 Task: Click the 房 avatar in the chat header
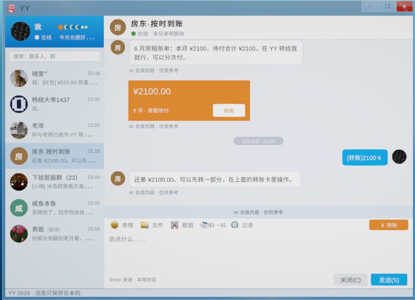tap(118, 27)
